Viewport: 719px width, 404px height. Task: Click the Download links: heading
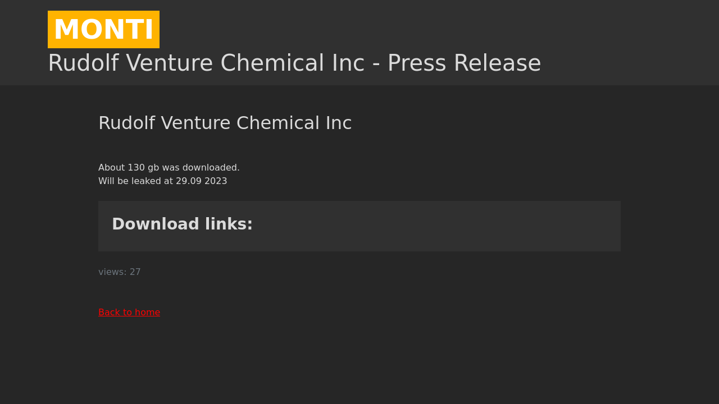[x=183, y=224]
